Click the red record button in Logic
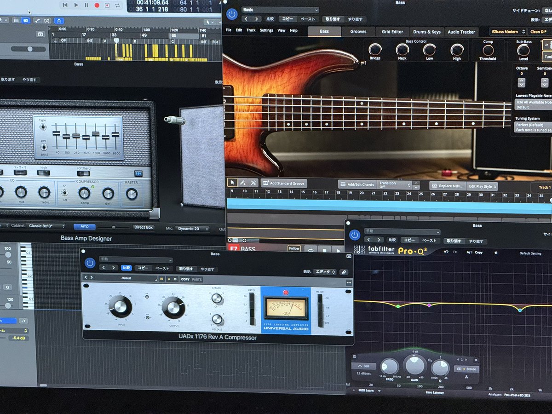Image resolution: width=552 pixels, height=414 pixels. pos(97,5)
